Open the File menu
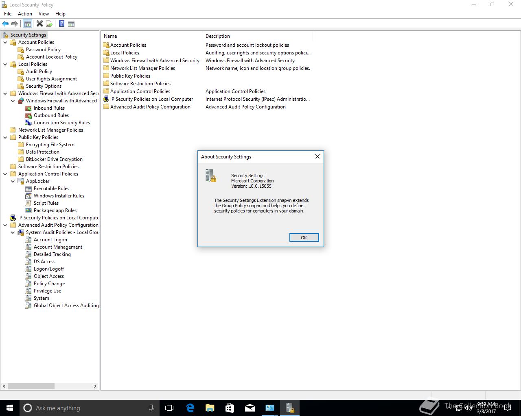This screenshot has height=416, width=521. [x=8, y=14]
